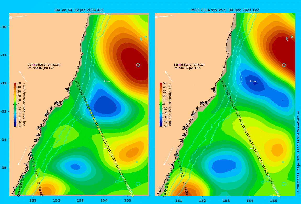Select the -35 latitude axis label
The width and height of the screenshot is (301, 204).
coord(3,168)
